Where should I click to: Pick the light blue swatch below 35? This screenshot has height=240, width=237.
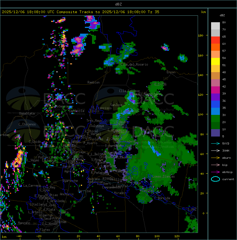click(215, 111)
